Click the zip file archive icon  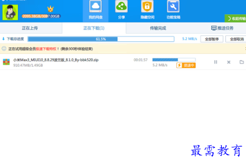[6, 62]
